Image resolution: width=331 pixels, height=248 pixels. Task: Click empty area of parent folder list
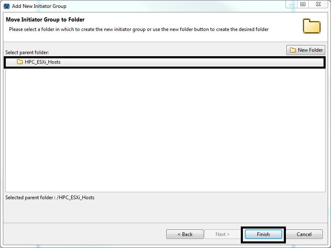pyautogui.click(x=165, y=132)
